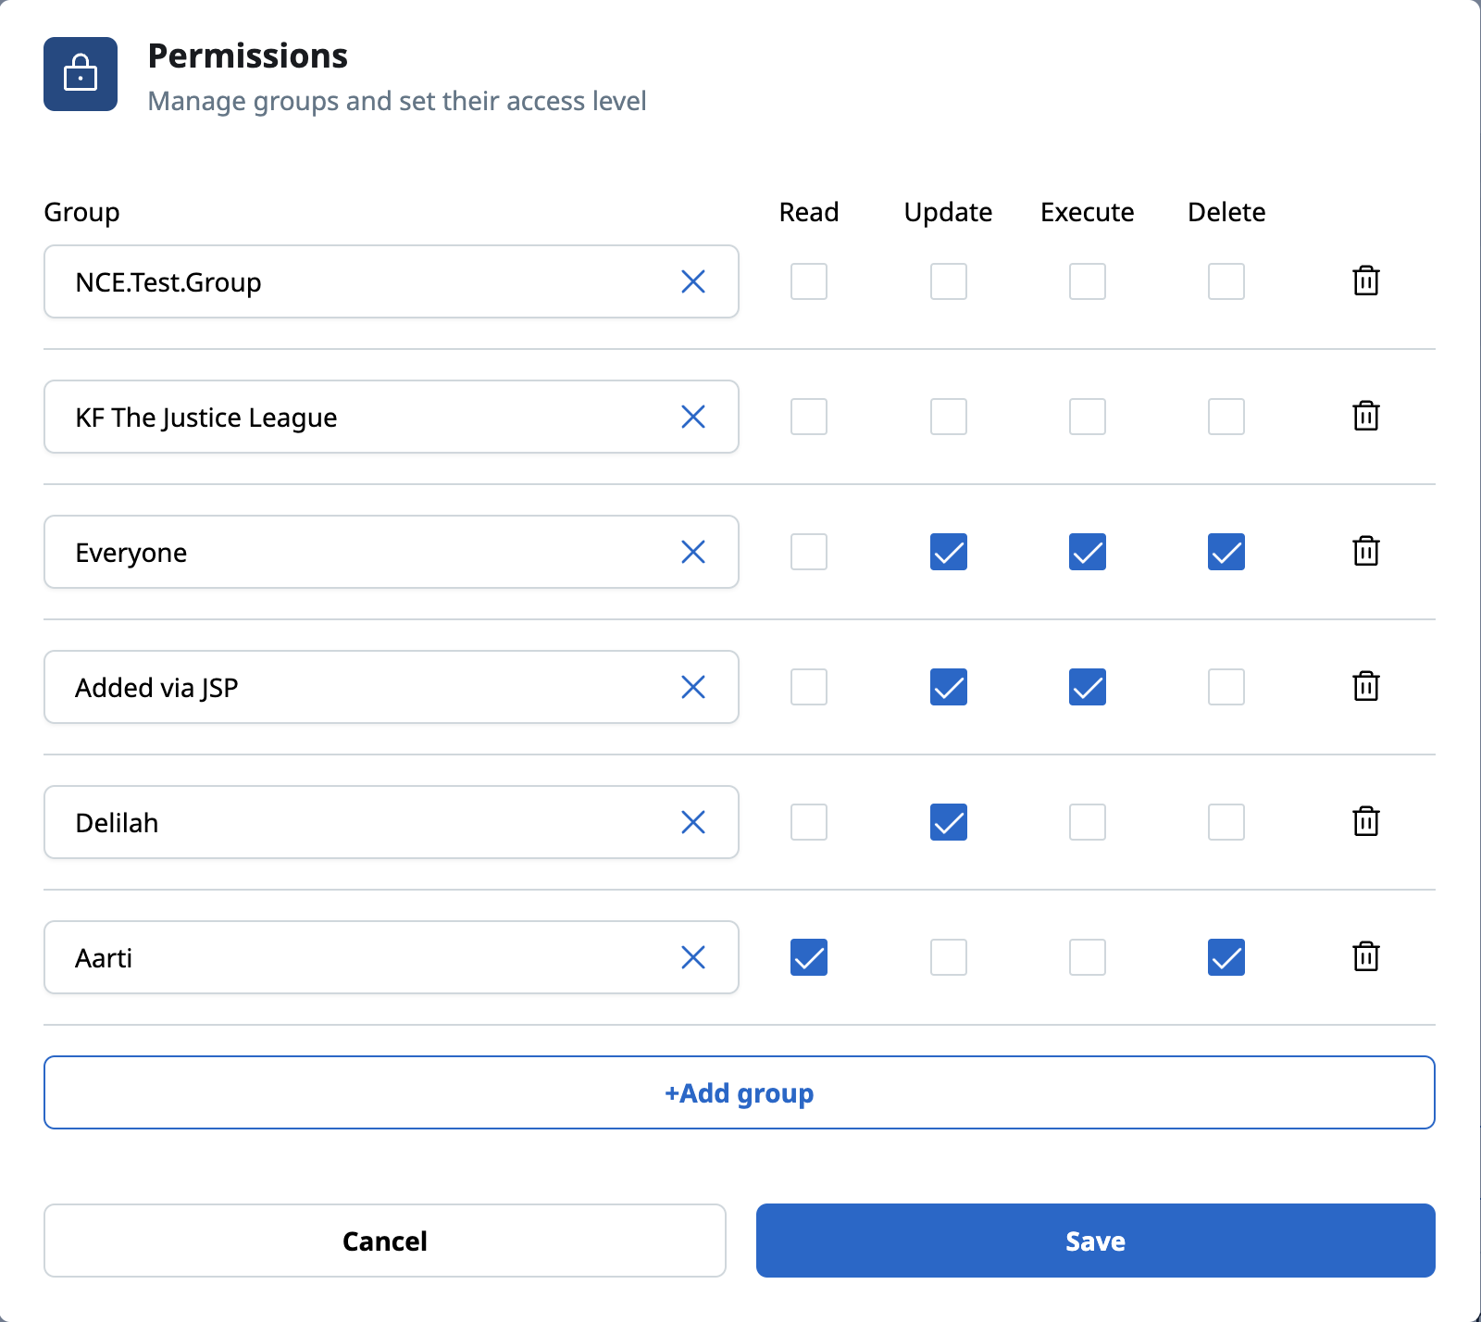This screenshot has height=1322, width=1481.
Task: Click the trash icon for Everyone group
Action: click(x=1366, y=551)
